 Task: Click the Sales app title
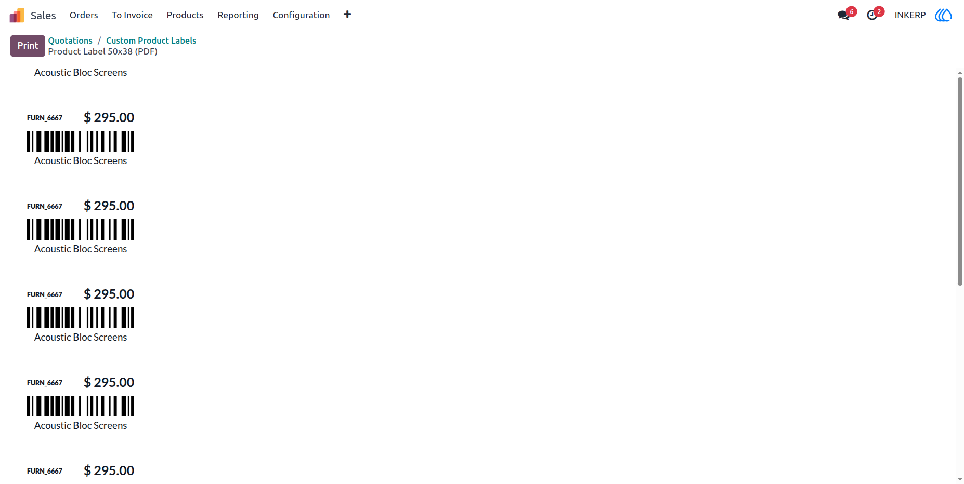coord(43,16)
